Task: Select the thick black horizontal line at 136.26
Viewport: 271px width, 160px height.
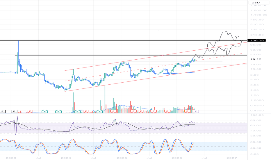Action: click(x=124, y=40)
